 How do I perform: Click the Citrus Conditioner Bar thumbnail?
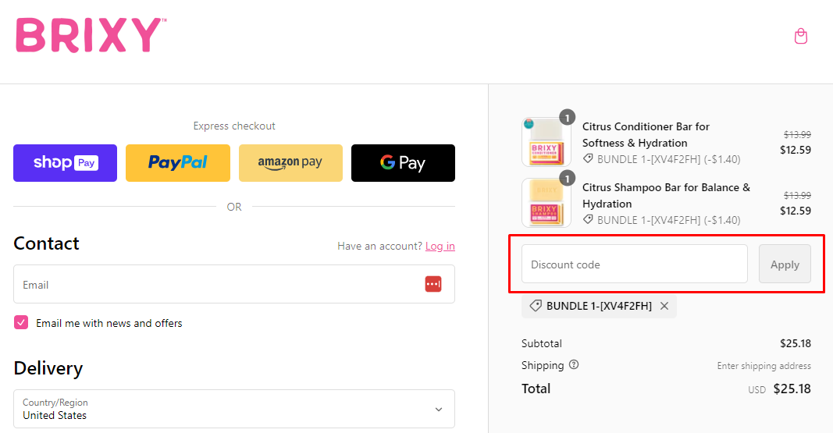pos(546,142)
